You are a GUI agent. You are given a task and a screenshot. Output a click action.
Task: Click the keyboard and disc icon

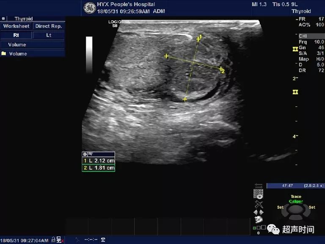(x=258, y=194)
